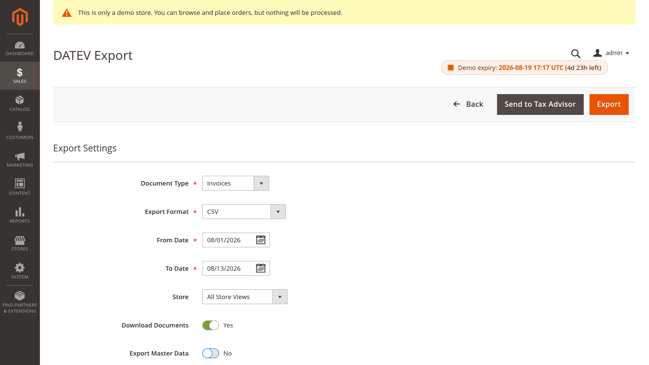
Task: Click the demo store warning icon
Action: [67, 13]
